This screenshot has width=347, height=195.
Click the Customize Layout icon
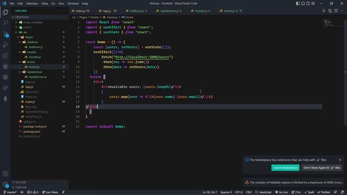(x=313, y=4)
